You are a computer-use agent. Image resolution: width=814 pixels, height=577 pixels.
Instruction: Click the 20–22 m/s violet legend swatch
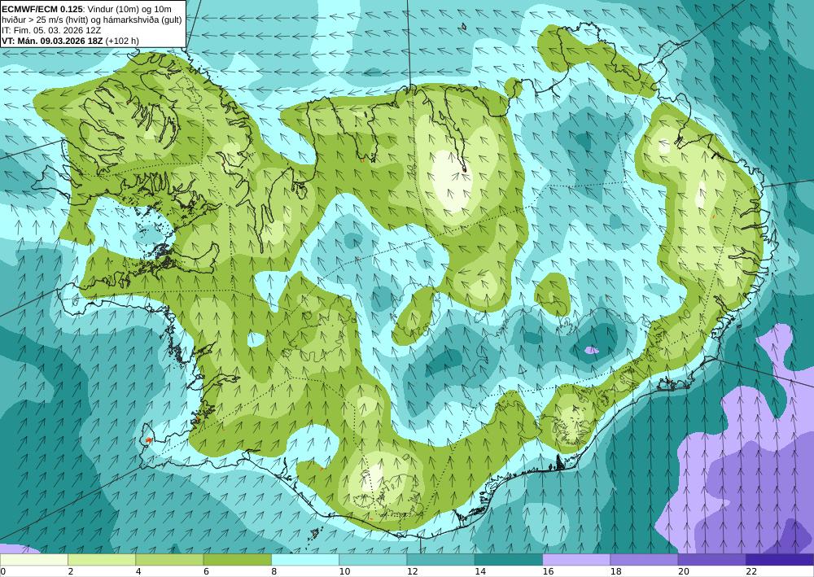[711, 560]
